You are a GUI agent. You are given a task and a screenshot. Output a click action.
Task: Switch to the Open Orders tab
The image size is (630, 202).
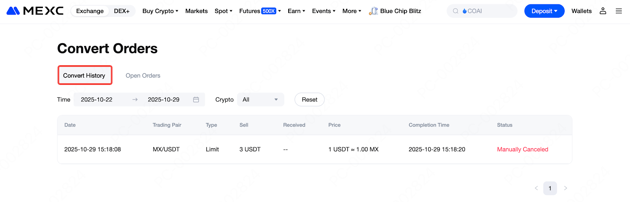click(x=143, y=75)
